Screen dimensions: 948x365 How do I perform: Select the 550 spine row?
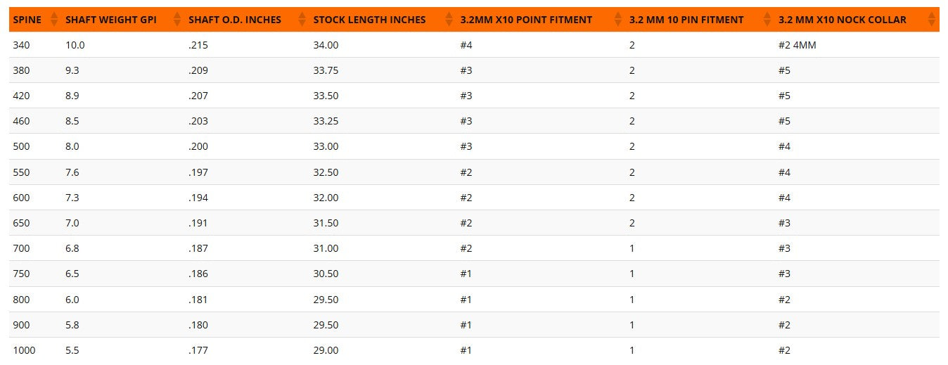[474, 172]
